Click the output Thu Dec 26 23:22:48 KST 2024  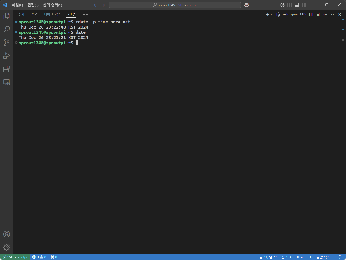53,27
